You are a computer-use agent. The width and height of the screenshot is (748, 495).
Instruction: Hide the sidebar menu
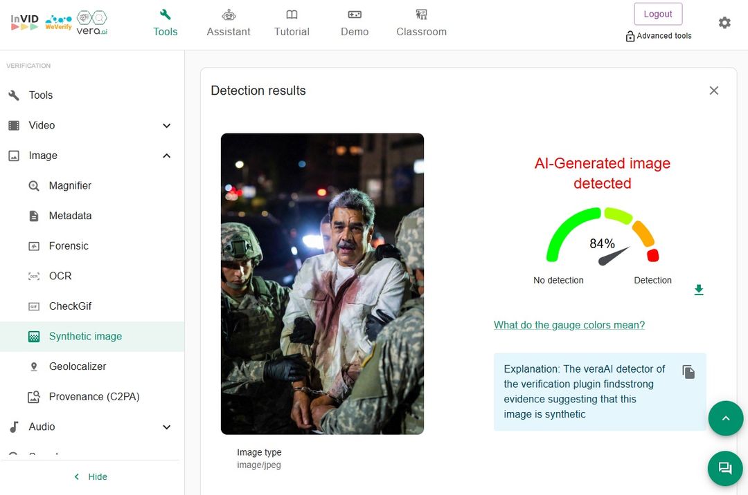[x=90, y=476]
